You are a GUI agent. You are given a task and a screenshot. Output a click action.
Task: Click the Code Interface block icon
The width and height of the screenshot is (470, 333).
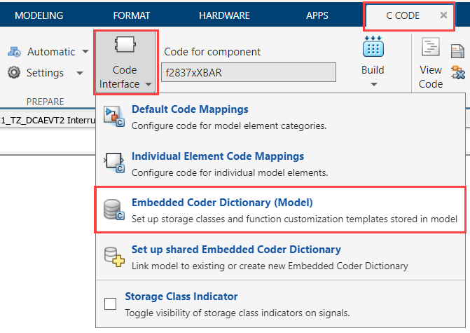click(x=124, y=46)
